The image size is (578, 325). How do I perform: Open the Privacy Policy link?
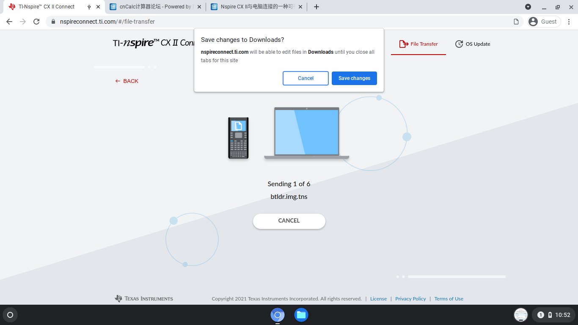pyautogui.click(x=410, y=299)
